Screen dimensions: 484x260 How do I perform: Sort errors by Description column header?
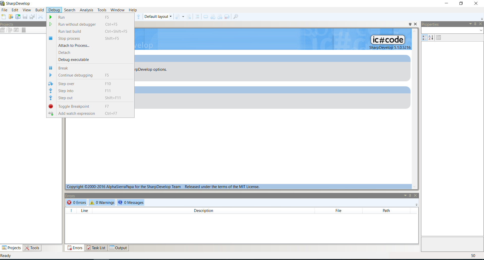(203, 210)
